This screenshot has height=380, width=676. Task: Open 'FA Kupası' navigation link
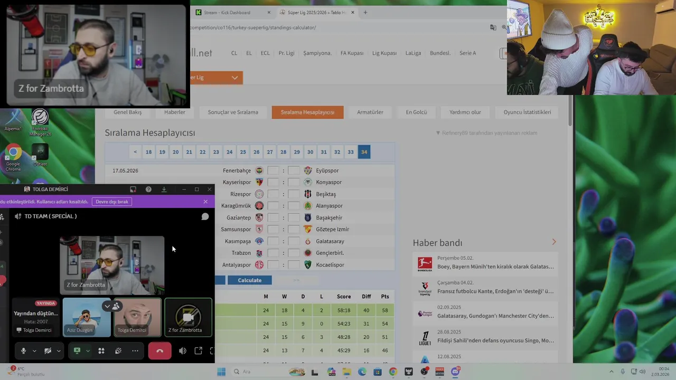352,53
